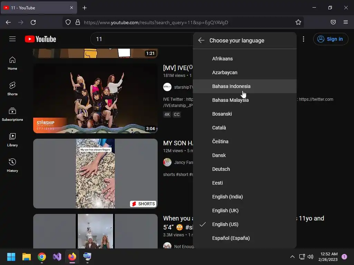Click the YouTube search box containing 11
The height and width of the screenshot is (265, 354).
(142, 39)
